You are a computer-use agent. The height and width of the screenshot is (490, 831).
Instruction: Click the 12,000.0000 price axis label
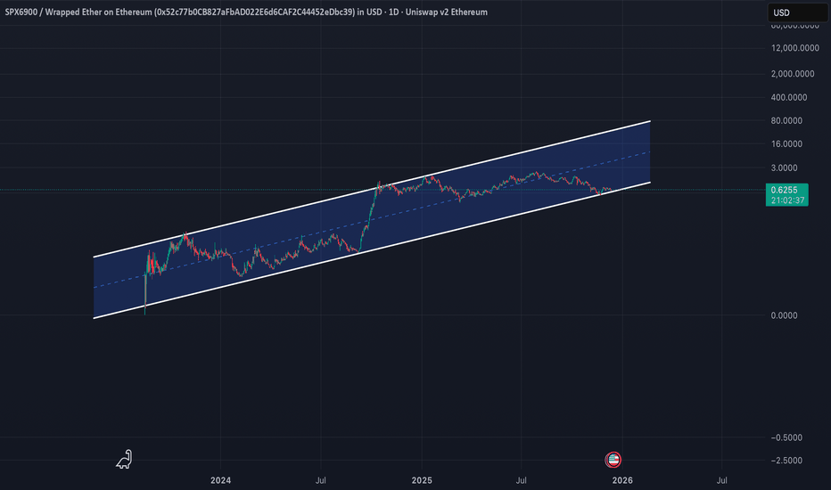pos(795,48)
